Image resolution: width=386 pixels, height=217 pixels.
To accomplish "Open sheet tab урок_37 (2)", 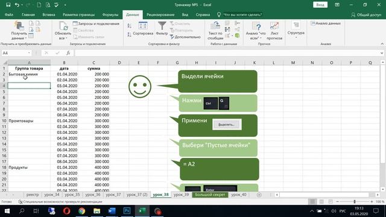I will pos(137,195).
